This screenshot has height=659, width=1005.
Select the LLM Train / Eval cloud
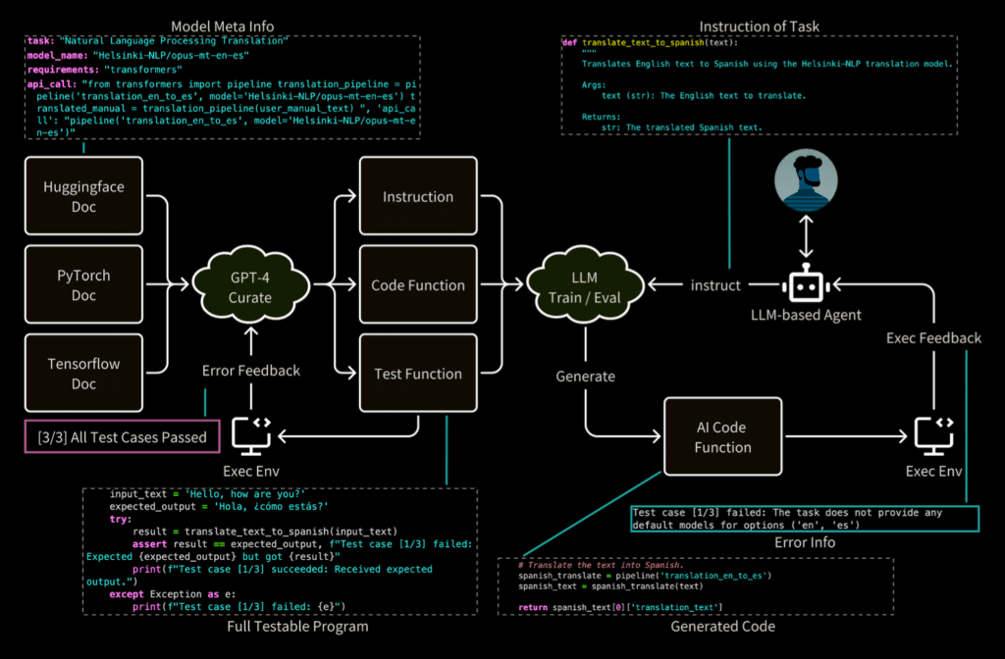click(586, 283)
